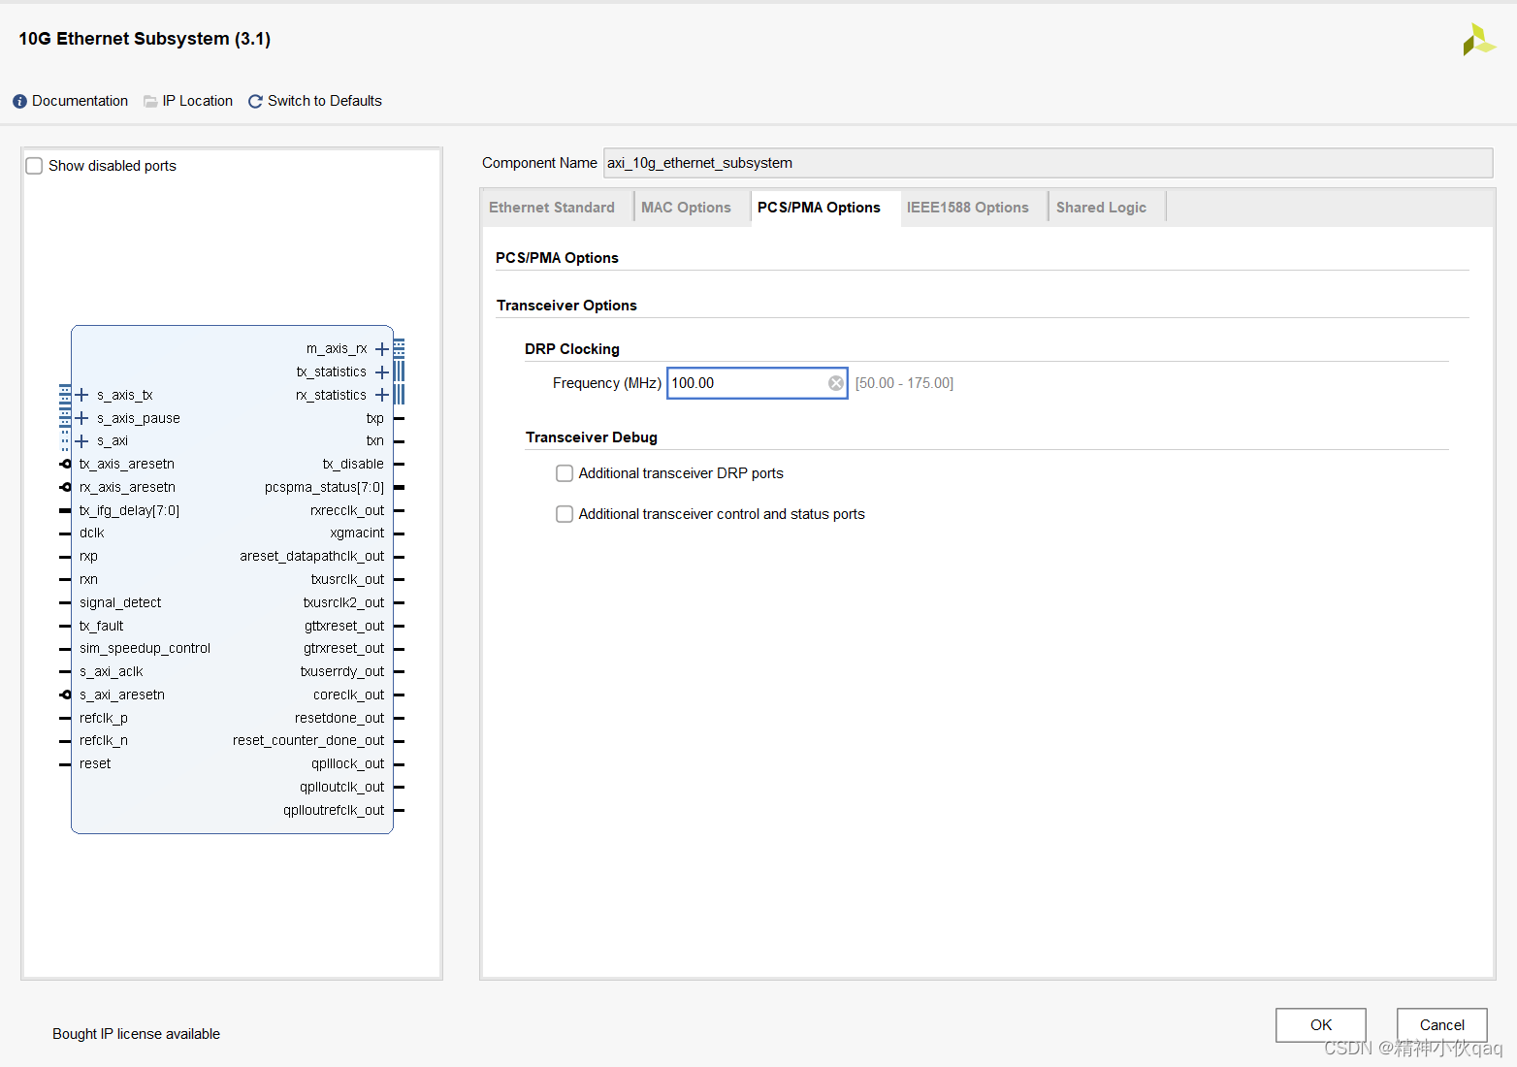Expand the s_axis_pause interface port
The height and width of the screenshot is (1067, 1517).
tap(82, 418)
